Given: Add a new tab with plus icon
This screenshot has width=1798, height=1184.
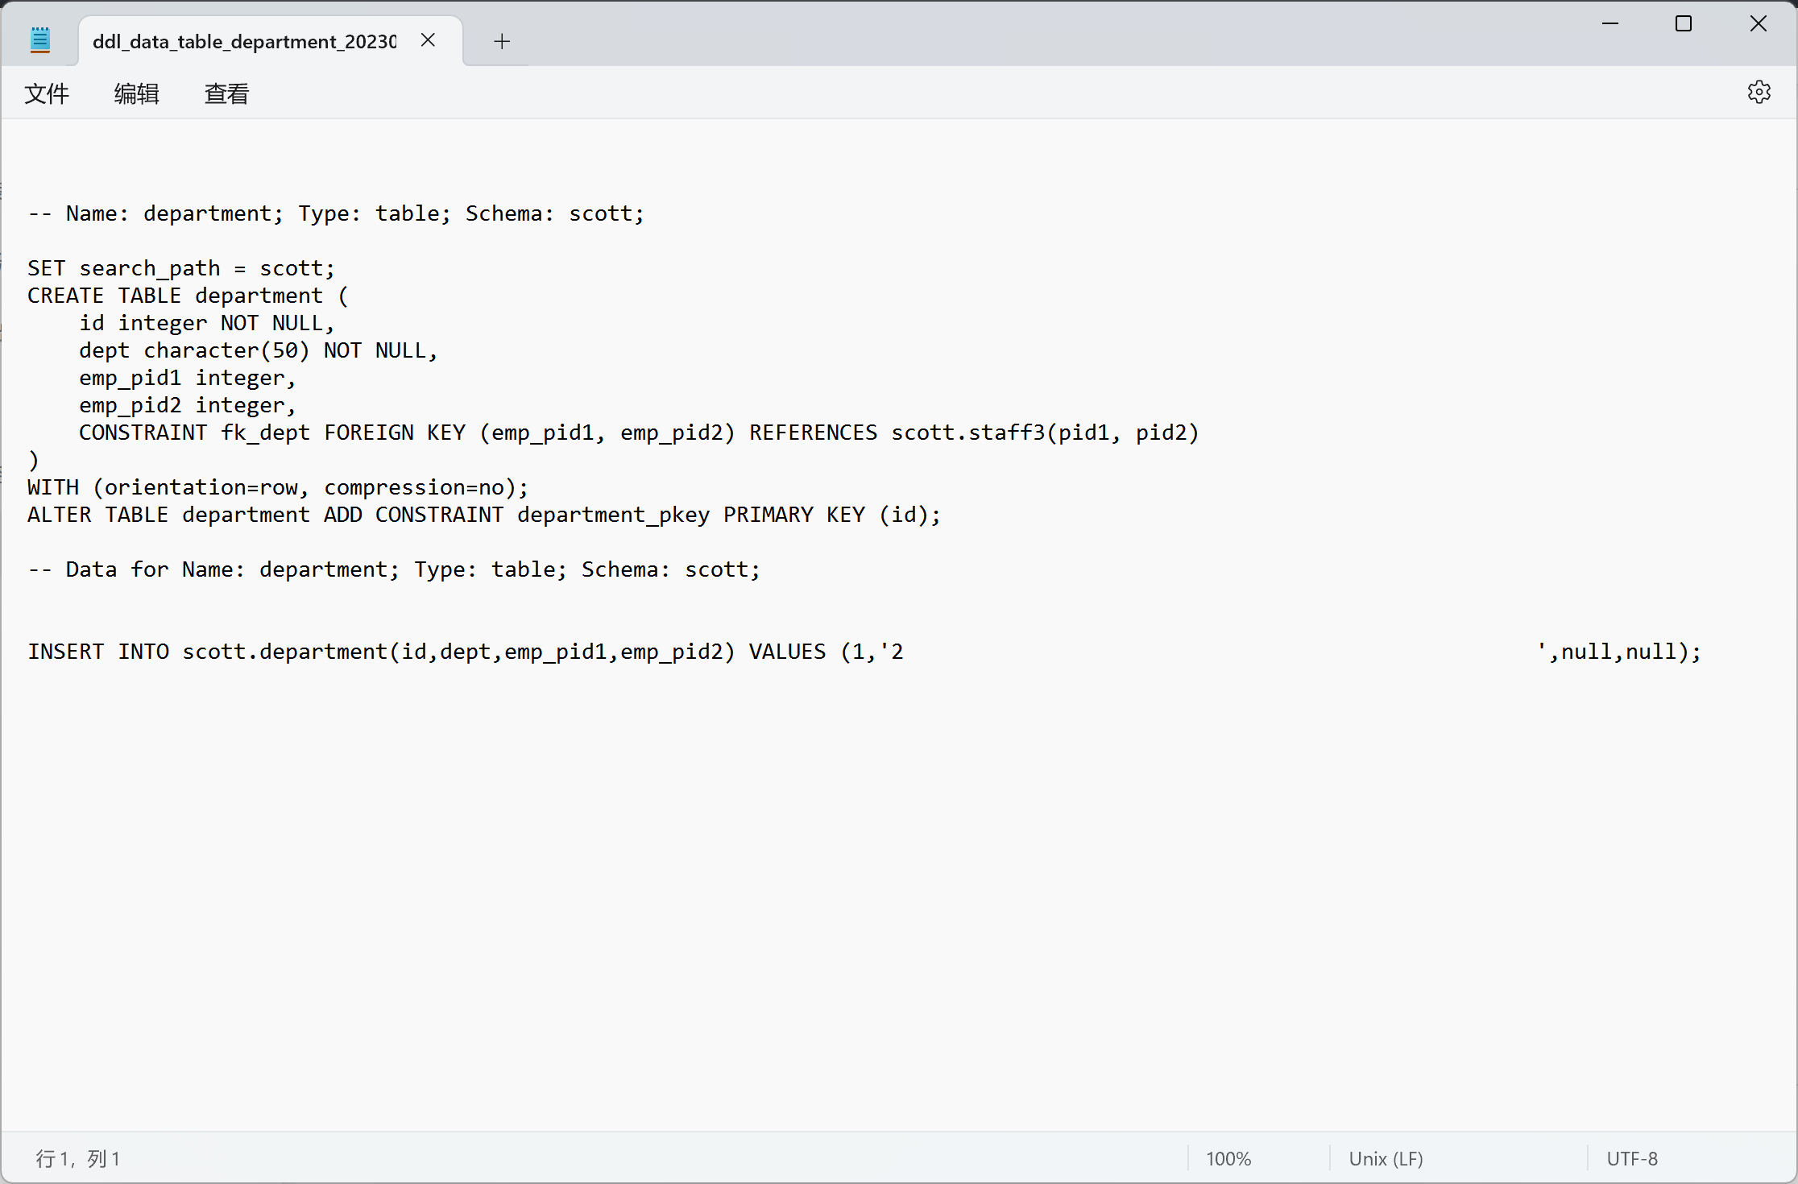Looking at the screenshot, I should pos(502,41).
